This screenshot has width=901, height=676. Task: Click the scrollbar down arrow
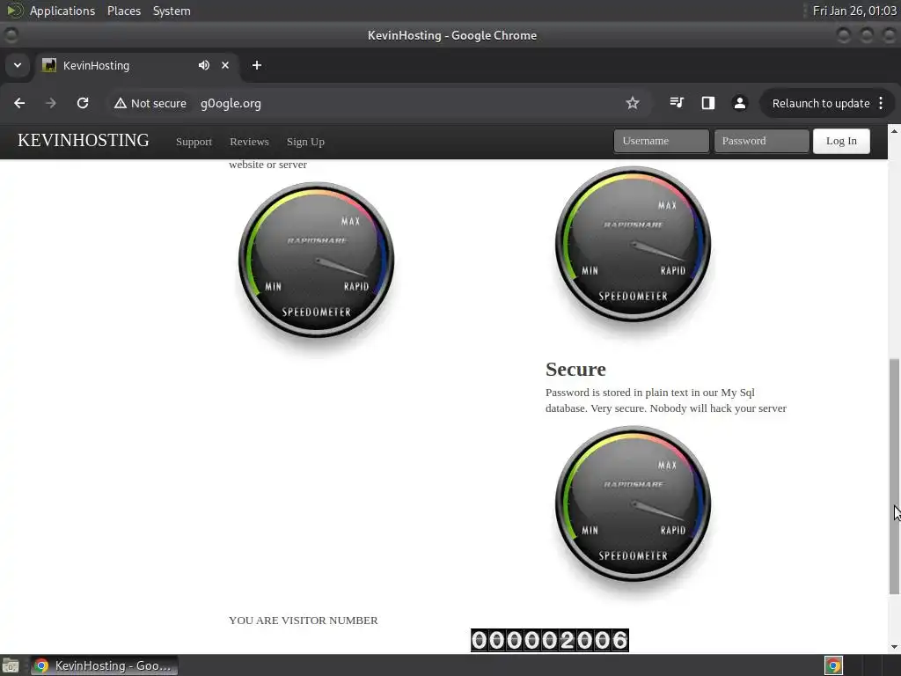[894, 647]
